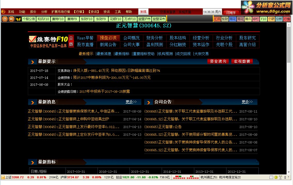Click the red 日历 calendar block
Image resolution: width=293 pixels, height=185 pixels.
pyautogui.click(x=71, y=41)
